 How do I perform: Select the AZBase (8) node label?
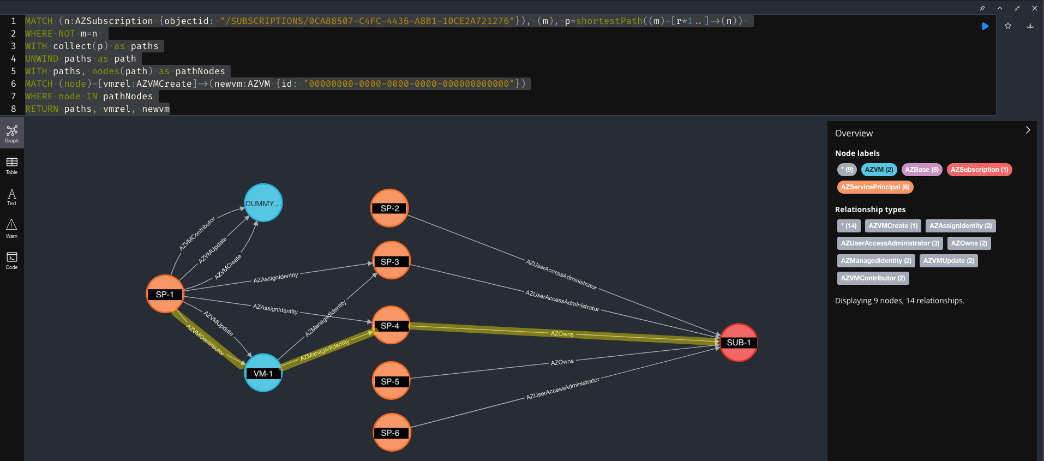point(922,170)
